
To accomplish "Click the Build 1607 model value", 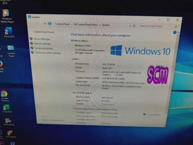I will tap(107, 68).
